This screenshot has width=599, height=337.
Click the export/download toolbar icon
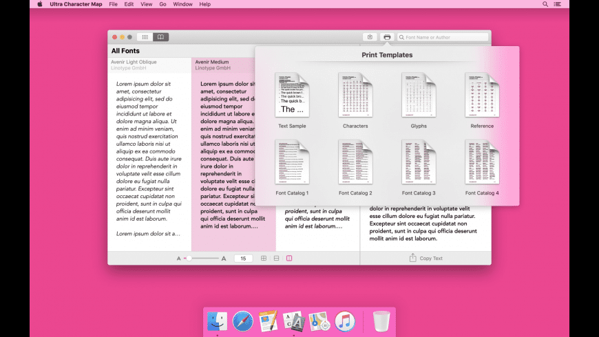[x=370, y=37]
